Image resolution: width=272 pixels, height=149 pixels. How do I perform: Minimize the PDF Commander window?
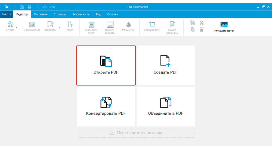[258, 7]
